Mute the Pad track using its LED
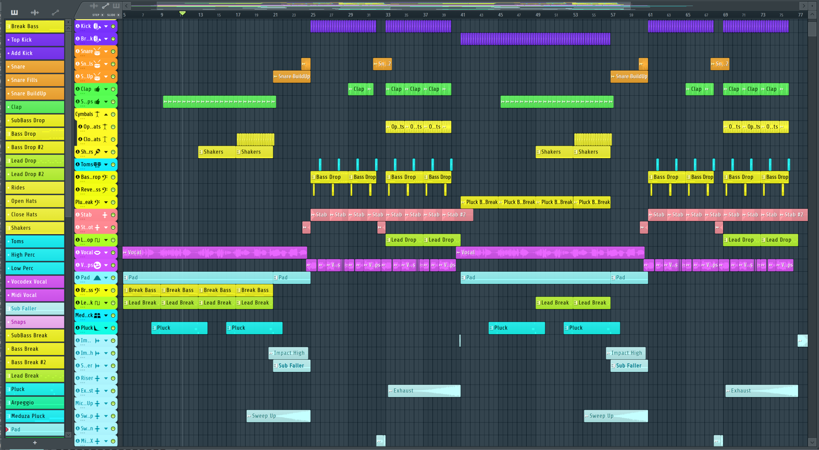This screenshot has width=819, height=450. pyautogui.click(x=113, y=277)
